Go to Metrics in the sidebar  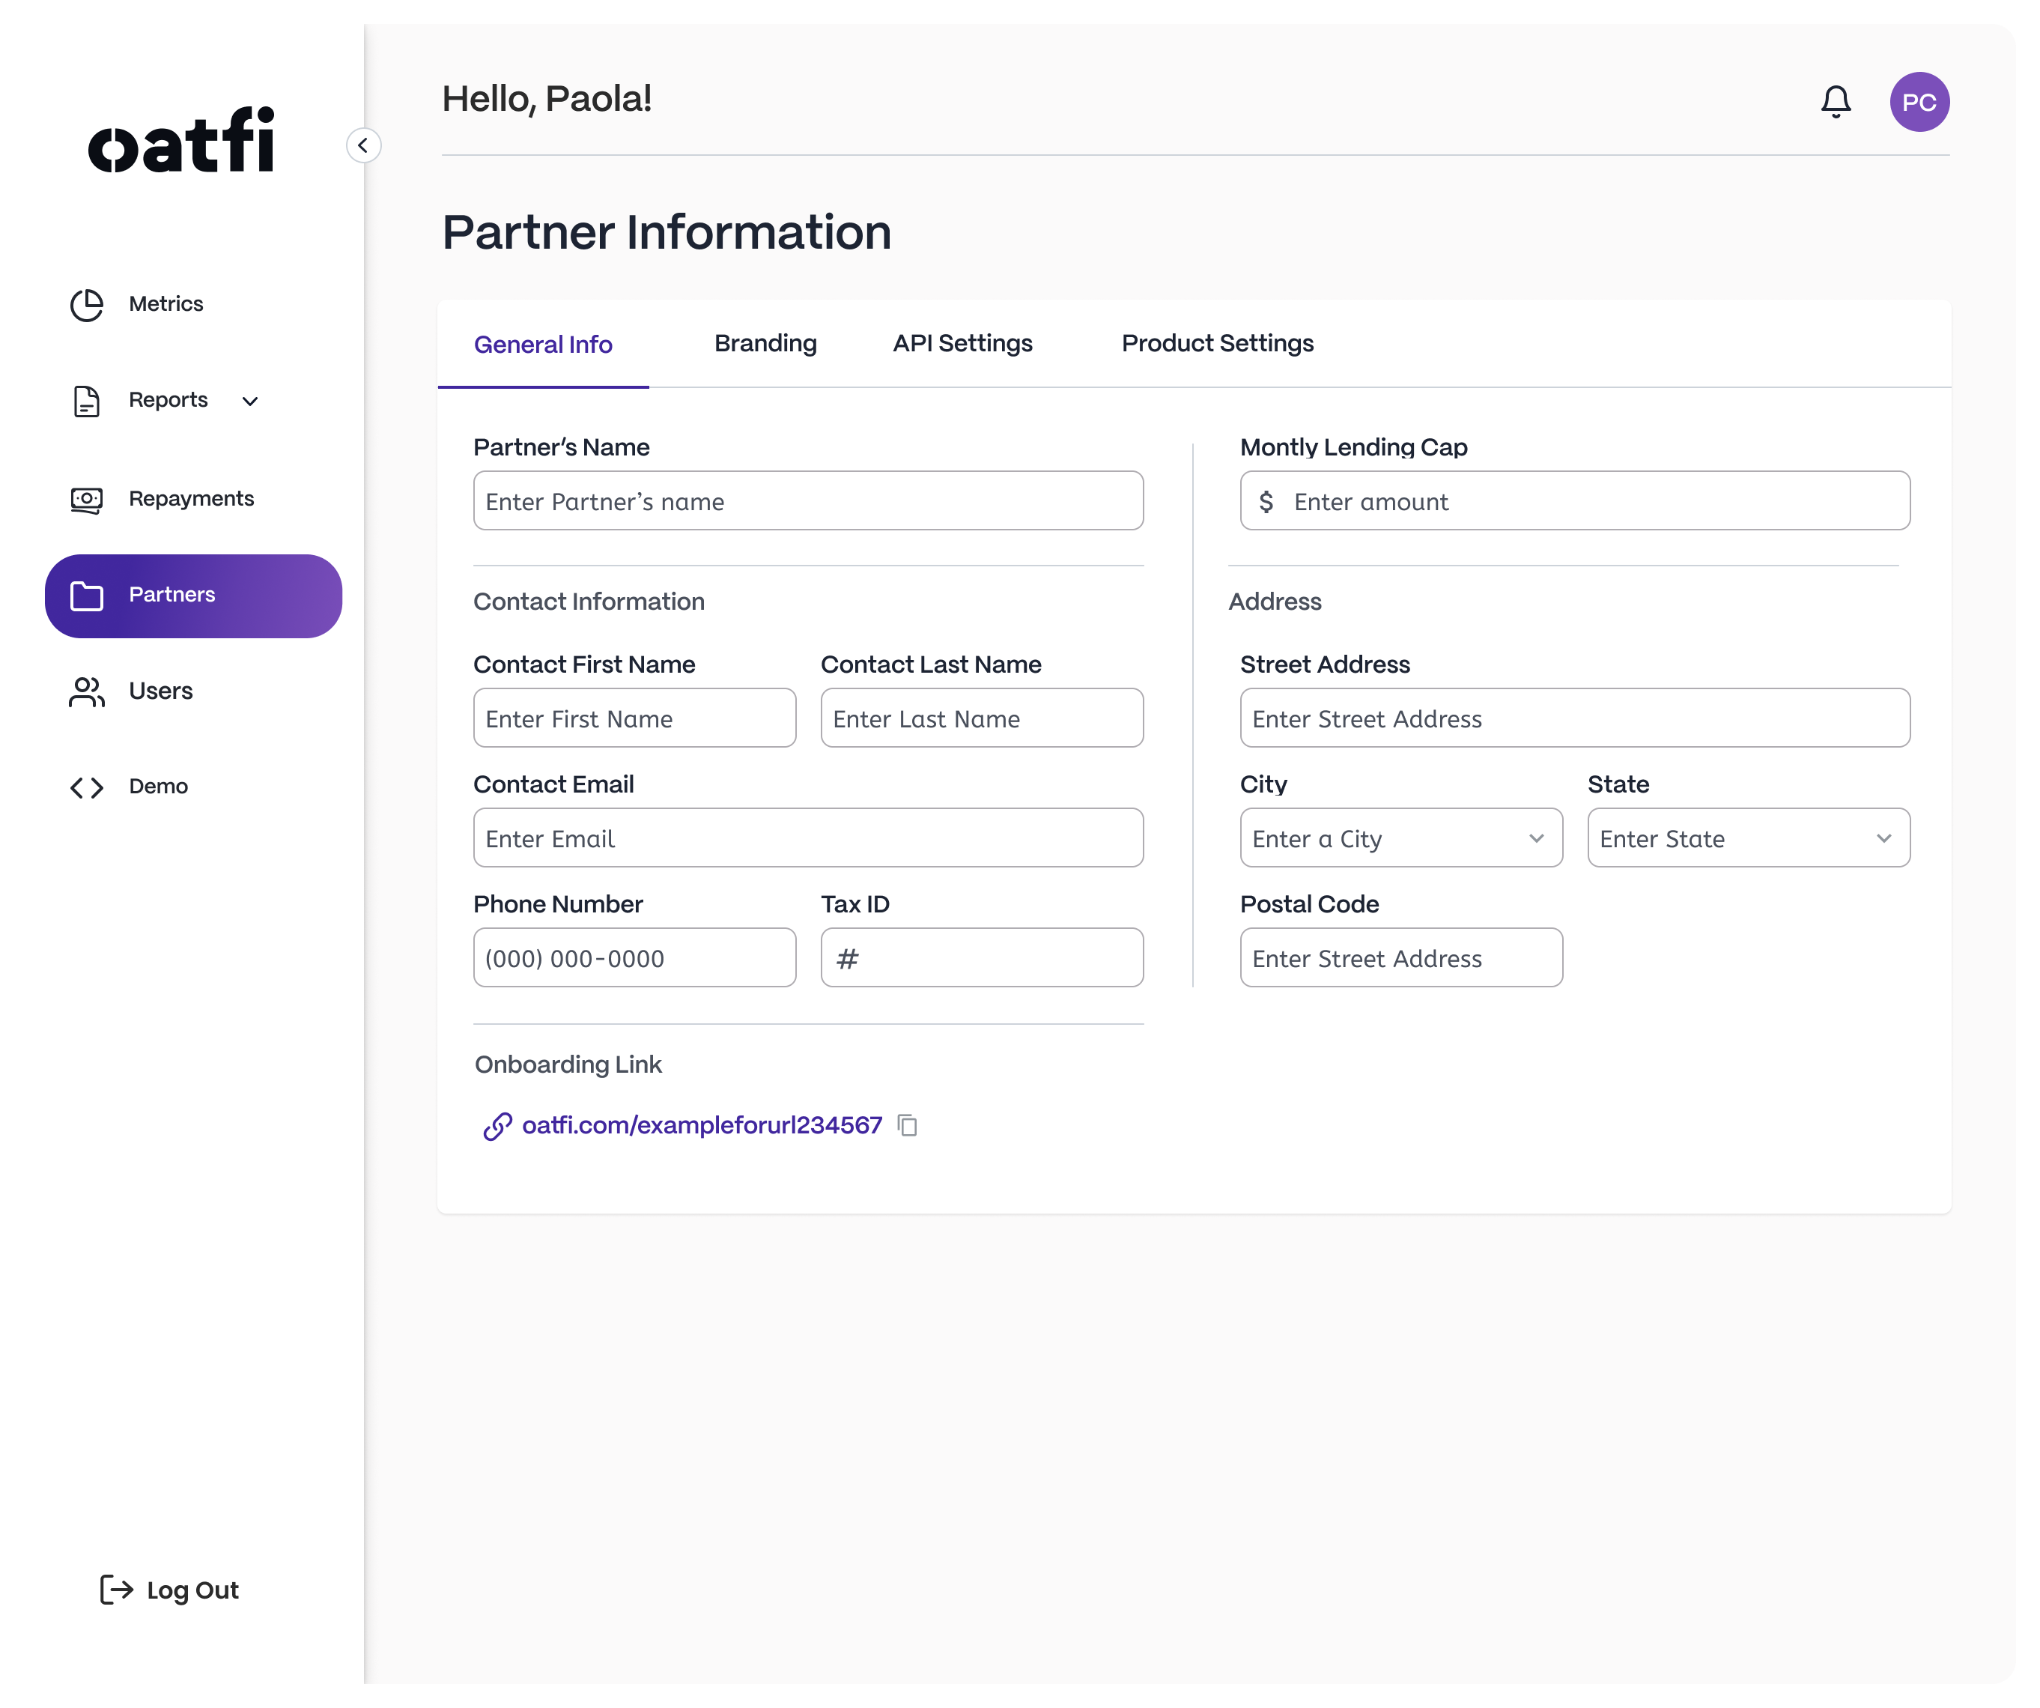[x=166, y=304]
